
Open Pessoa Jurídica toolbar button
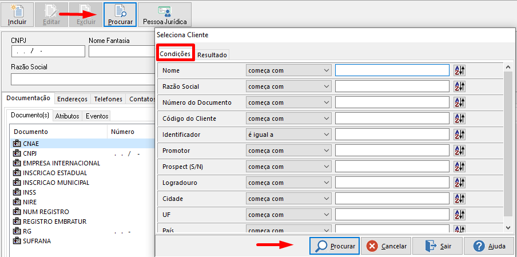[x=165, y=14]
